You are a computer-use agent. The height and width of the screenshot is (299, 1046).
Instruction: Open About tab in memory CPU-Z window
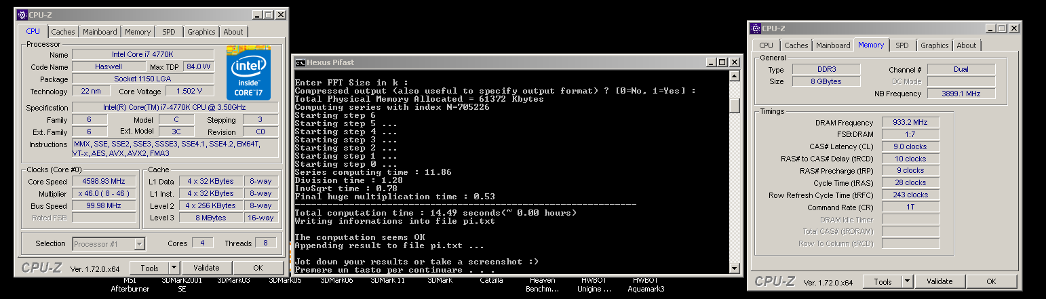[967, 45]
